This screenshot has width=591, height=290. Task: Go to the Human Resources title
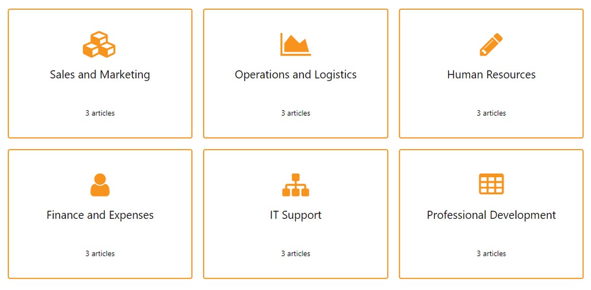(x=491, y=75)
